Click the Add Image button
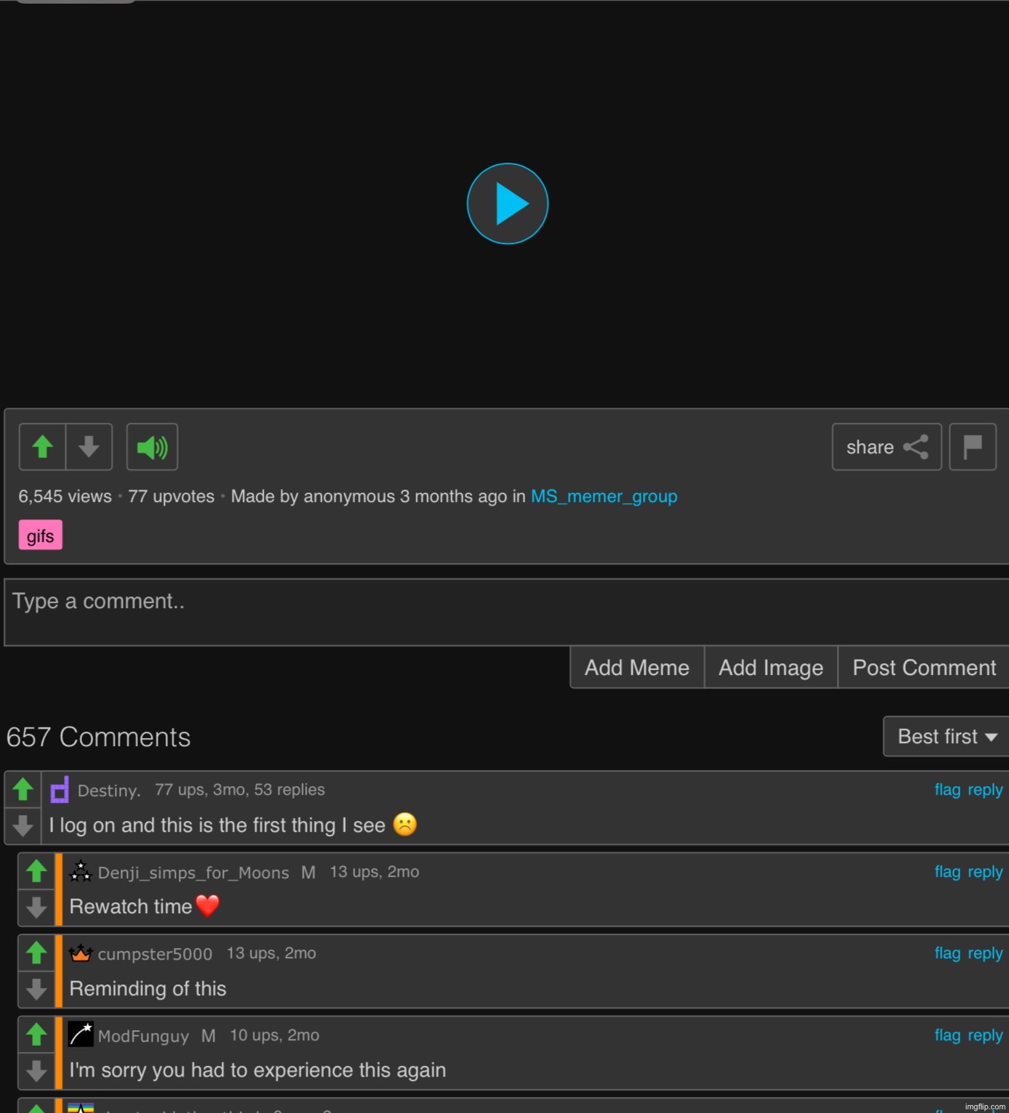The image size is (1009, 1113). pyautogui.click(x=771, y=668)
